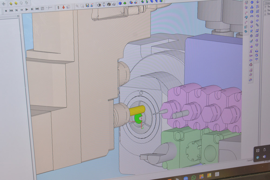The width and height of the screenshot is (270, 180).
Task: Click the page copy icon beside the red tool
Action: [68, 7]
